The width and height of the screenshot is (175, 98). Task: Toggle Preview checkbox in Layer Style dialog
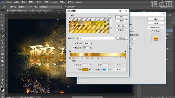(x=152, y=31)
